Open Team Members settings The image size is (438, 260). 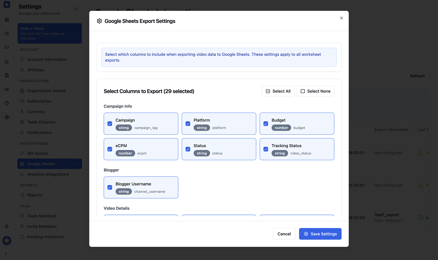pos(50,216)
